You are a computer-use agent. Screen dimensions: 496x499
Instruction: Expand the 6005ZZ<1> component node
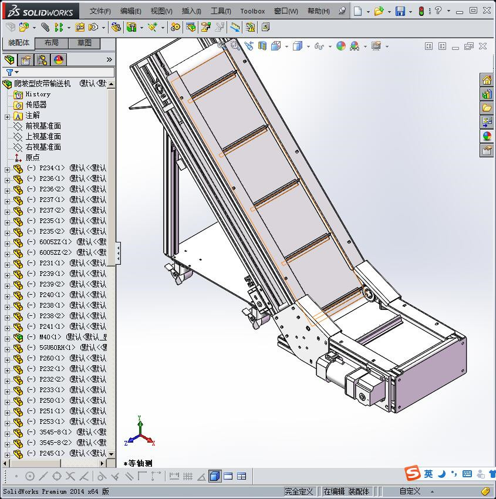[7, 244]
